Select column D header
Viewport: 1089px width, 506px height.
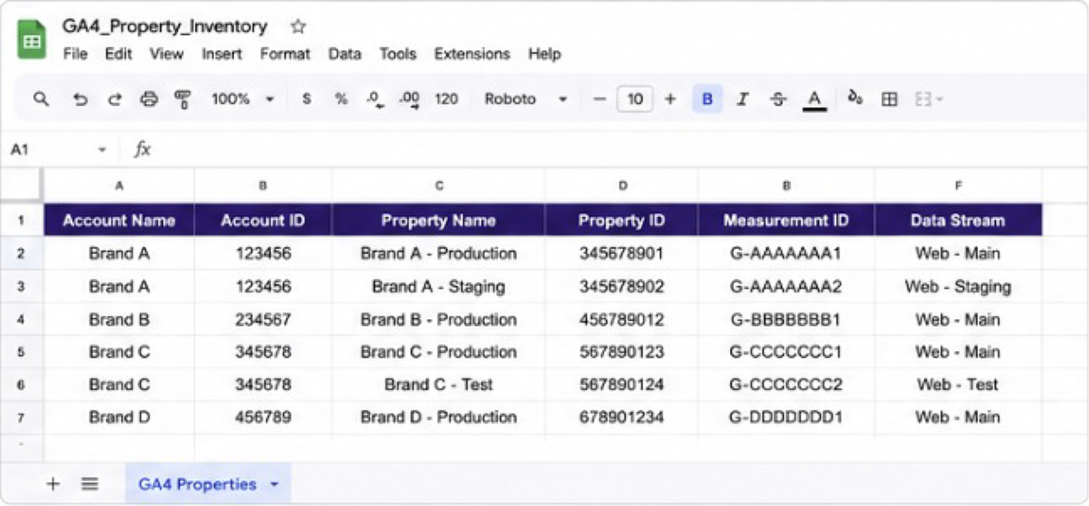coord(622,185)
